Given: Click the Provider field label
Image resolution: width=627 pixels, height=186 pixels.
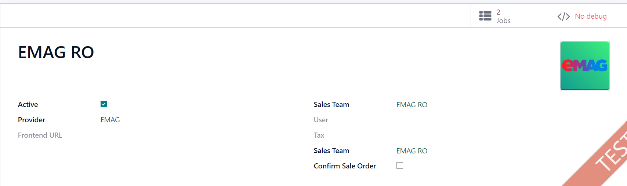Looking at the screenshot, I should [x=32, y=120].
